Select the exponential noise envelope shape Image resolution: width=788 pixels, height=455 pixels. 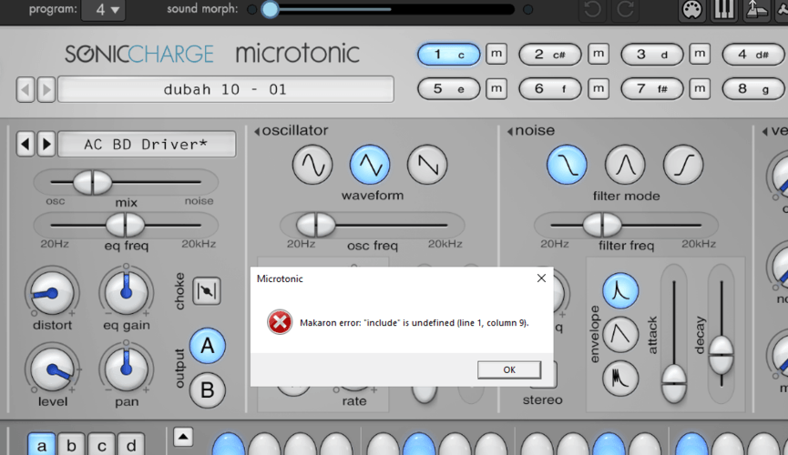click(x=620, y=291)
